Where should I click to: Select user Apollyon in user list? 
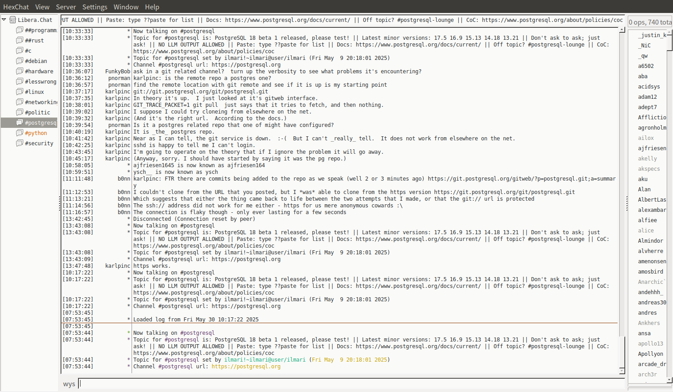pyautogui.click(x=651, y=354)
